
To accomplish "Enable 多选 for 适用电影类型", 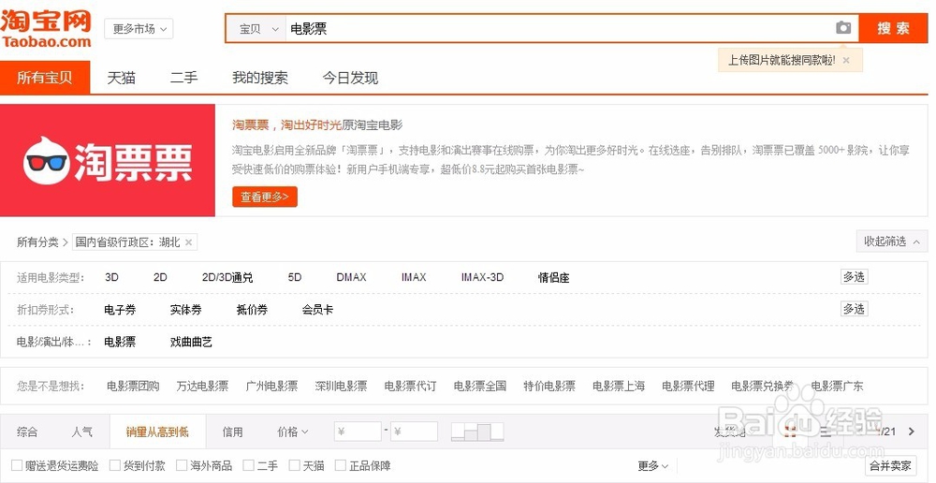I will point(854,277).
